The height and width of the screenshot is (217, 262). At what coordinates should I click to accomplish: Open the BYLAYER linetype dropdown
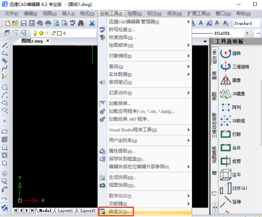pyautogui.click(x=247, y=33)
